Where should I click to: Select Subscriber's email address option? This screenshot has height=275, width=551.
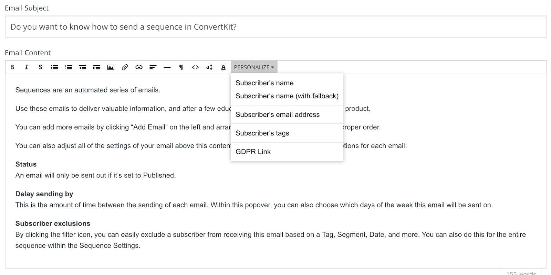278,115
